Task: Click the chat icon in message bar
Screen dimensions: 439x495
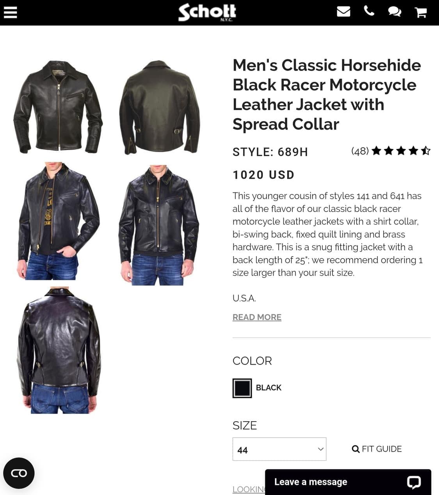Action: tap(414, 482)
